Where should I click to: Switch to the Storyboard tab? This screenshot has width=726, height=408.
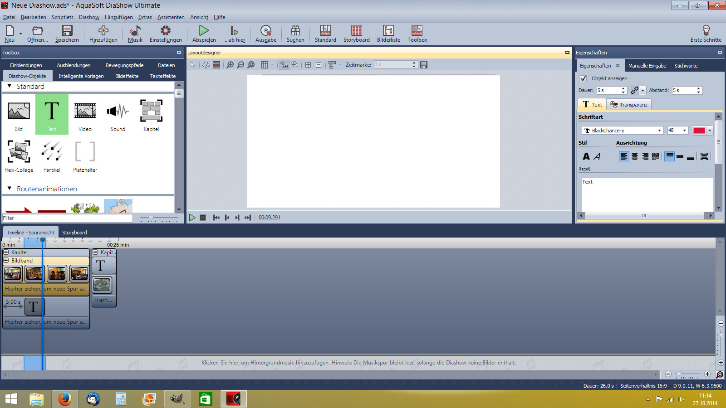coord(74,233)
